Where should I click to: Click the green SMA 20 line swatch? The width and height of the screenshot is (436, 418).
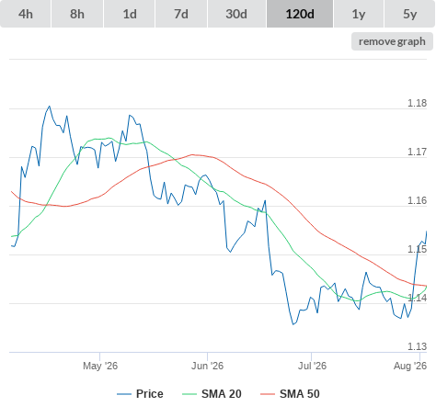189,394
